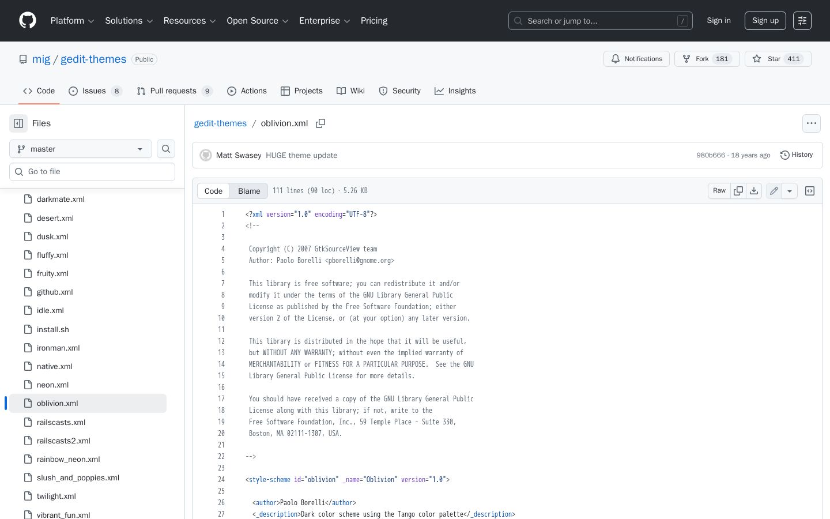Switch to Code view toggle
This screenshot has width=830, height=519.
click(213, 191)
